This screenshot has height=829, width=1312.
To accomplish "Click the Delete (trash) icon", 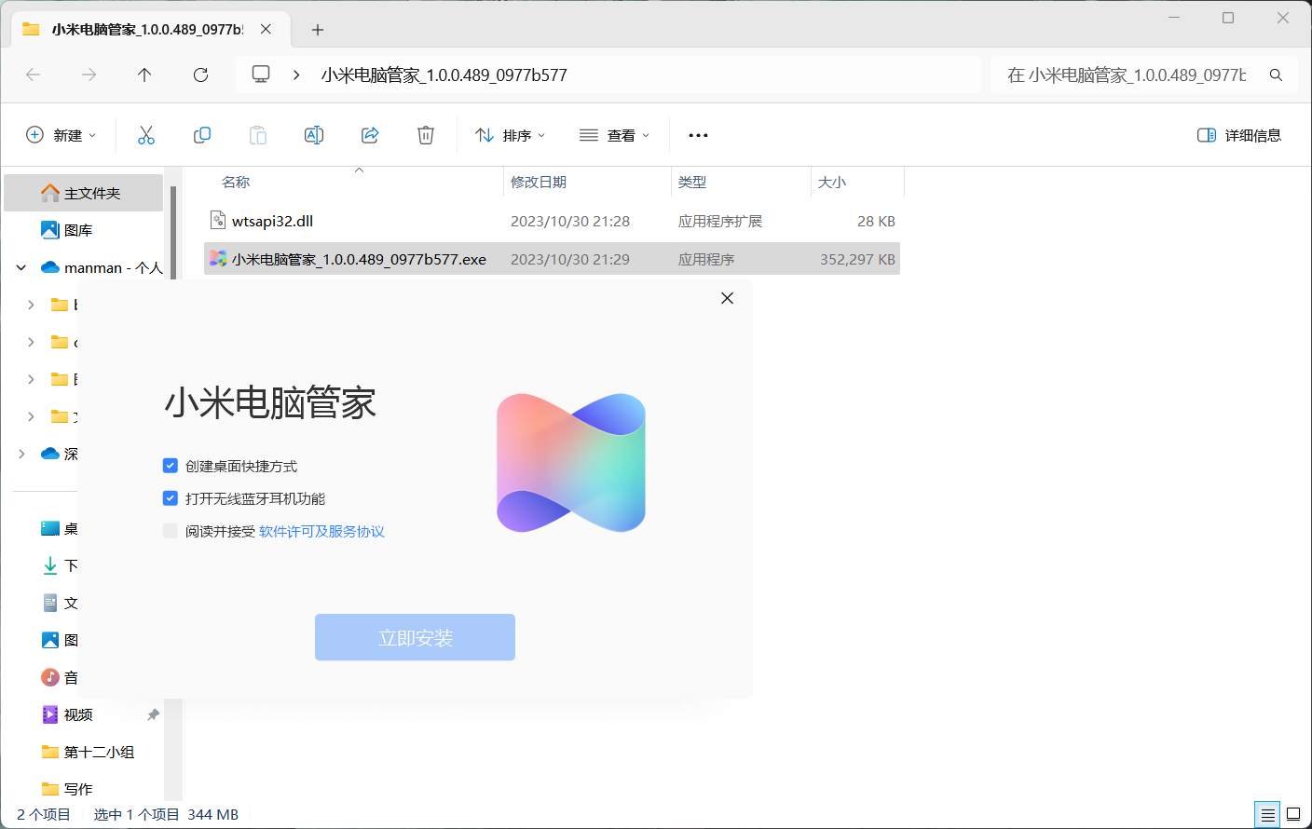I will pos(426,135).
